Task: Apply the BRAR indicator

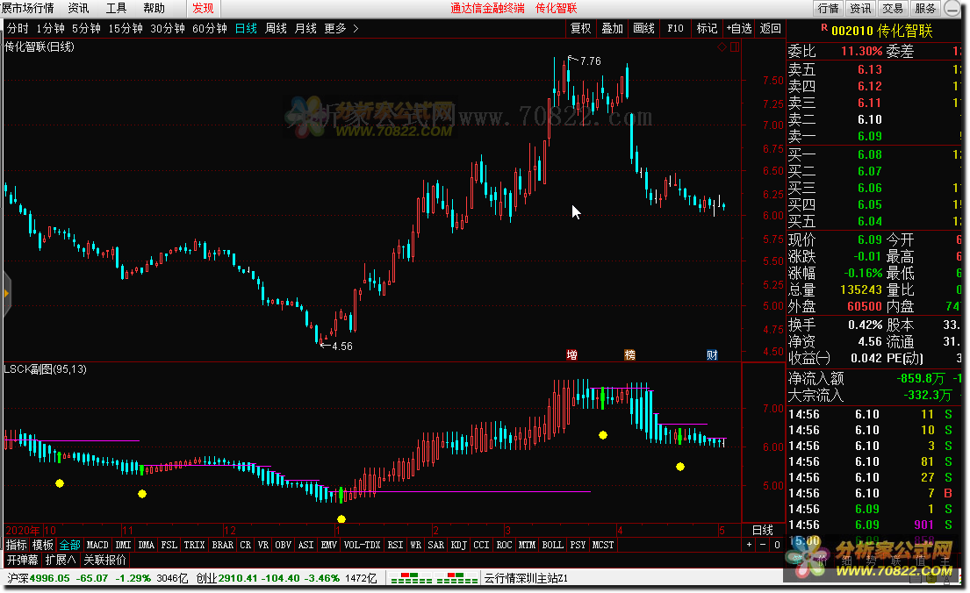Action: point(223,545)
